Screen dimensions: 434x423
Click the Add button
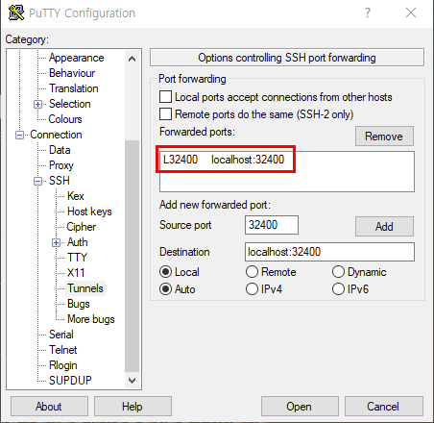(384, 227)
